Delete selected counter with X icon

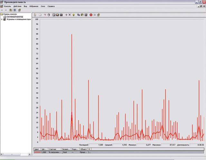[70, 15]
